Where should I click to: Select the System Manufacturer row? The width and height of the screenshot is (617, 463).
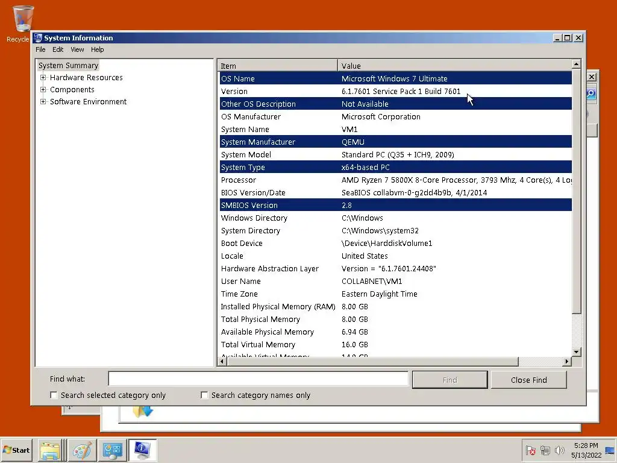coord(395,142)
